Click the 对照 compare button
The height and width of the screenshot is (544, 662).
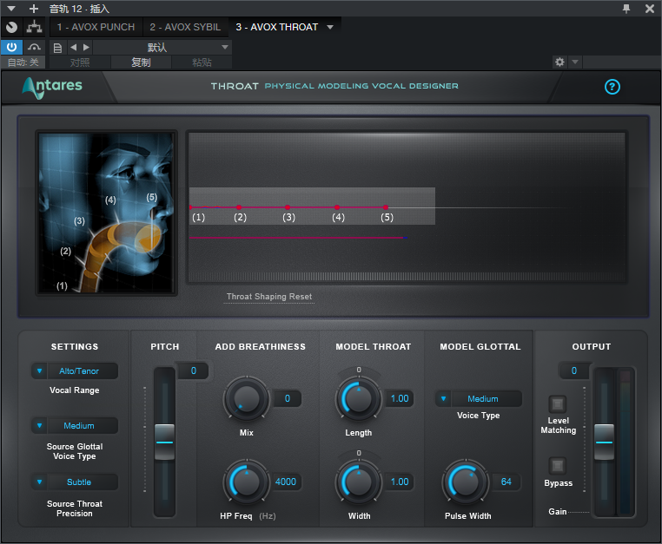(80, 62)
